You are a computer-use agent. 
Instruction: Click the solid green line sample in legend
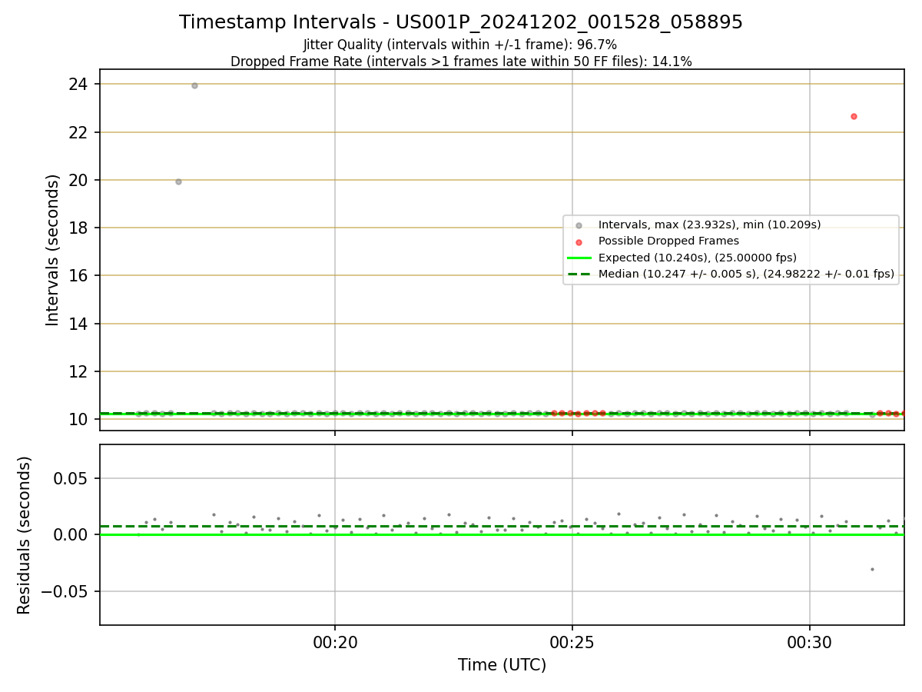point(579,258)
